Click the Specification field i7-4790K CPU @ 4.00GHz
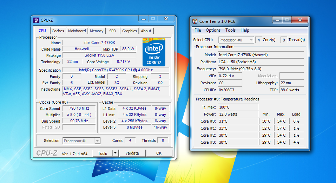 (x=116, y=70)
